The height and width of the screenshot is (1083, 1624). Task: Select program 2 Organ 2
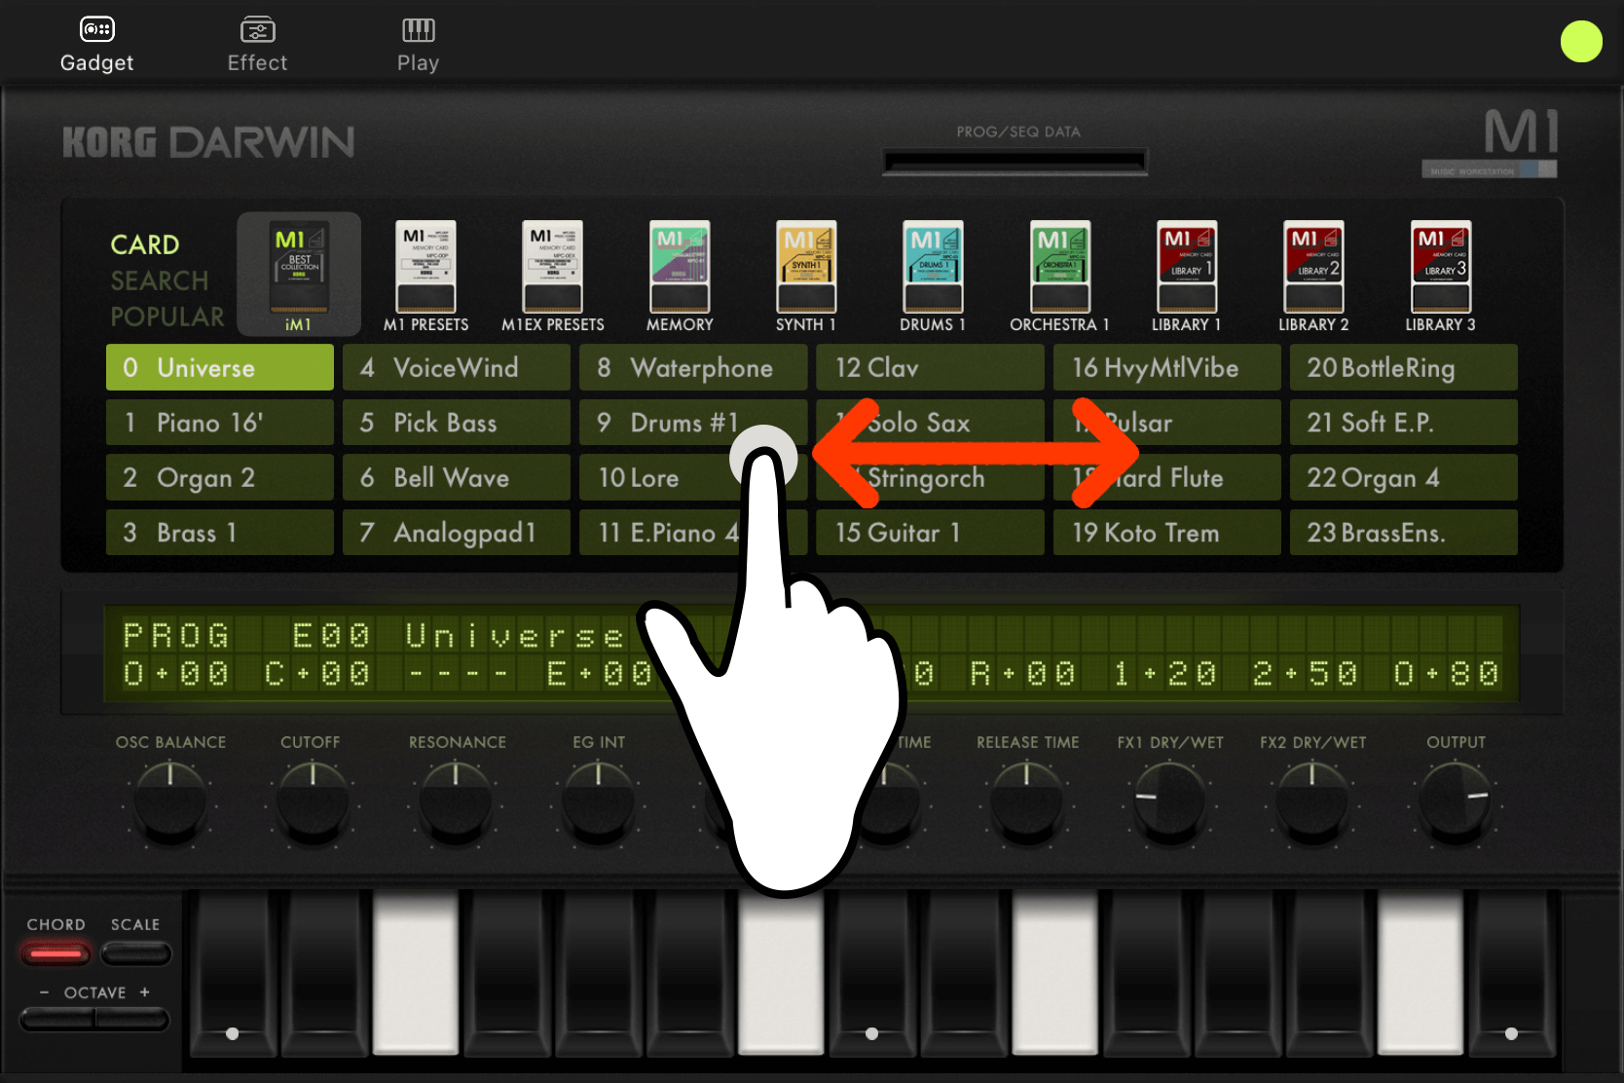[220, 477]
